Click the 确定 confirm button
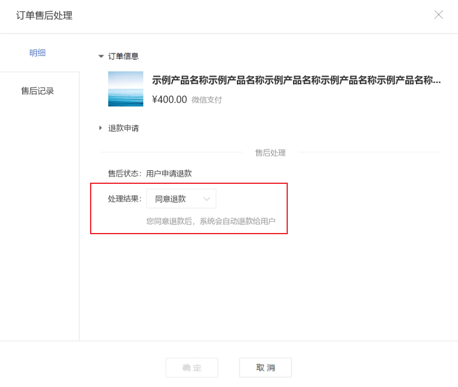This screenshot has width=458, height=387. [x=192, y=368]
